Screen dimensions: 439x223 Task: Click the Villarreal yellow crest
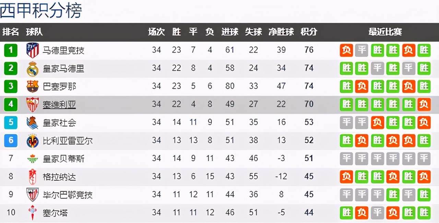point(33,141)
